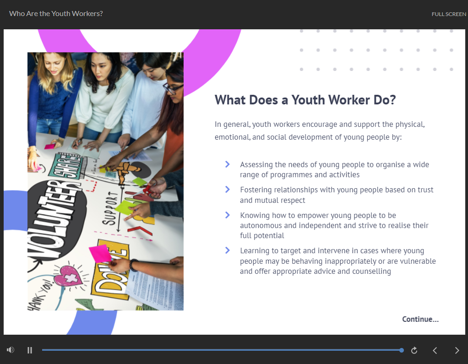
Task: Toggle playback with the pause control
Action: pyautogui.click(x=29, y=350)
